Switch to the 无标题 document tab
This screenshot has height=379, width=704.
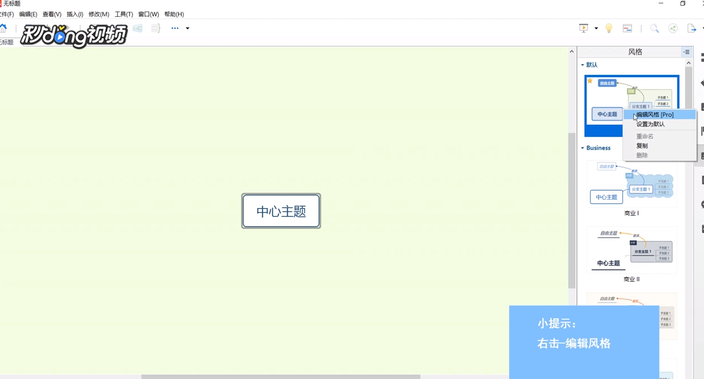[x=7, y=42]
